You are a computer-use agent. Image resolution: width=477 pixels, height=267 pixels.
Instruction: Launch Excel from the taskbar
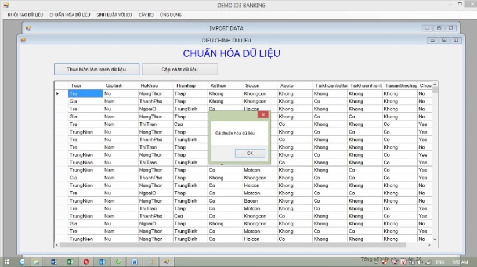[70, 262]
